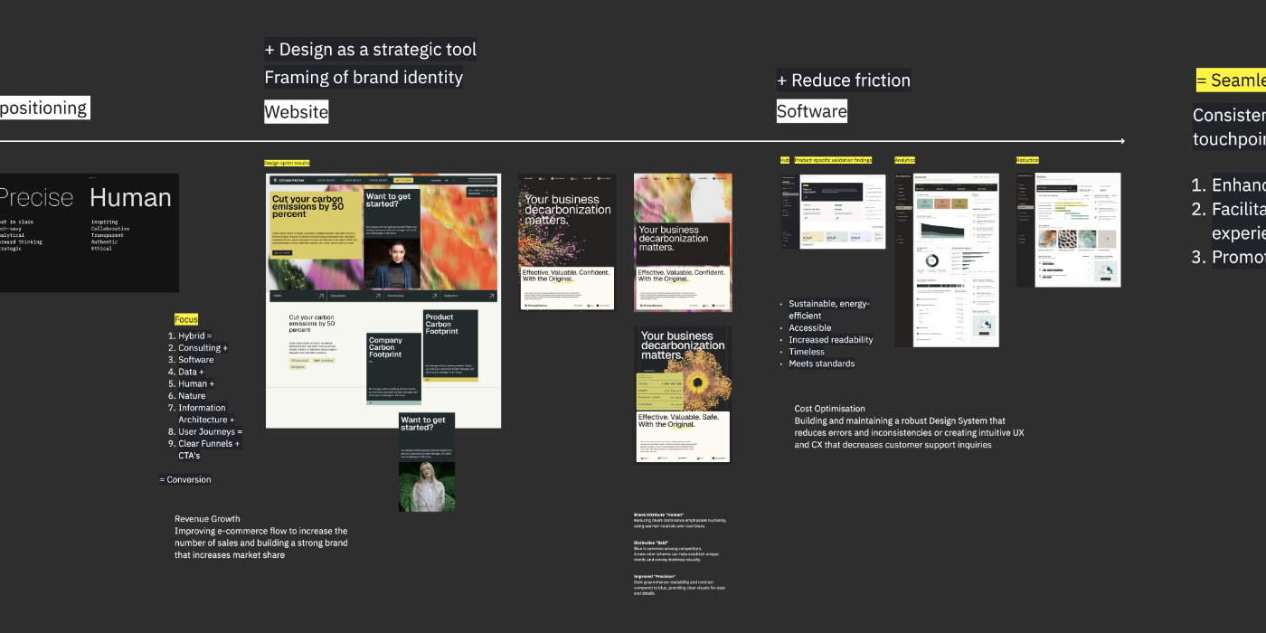Click the yellow "Focus" label
Screen dimensions: 1266x633
click(186, 319)
